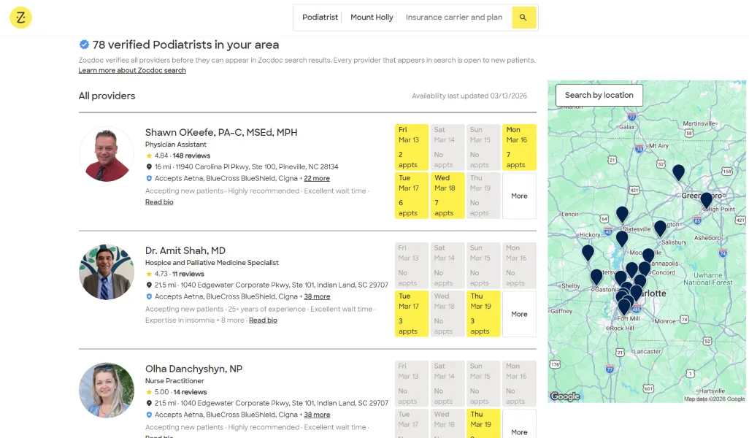Image resolution: width=749 pixels, height=438 pixels.
Task: Open Learn more about Zocdoc search
Action: point(132,70)
